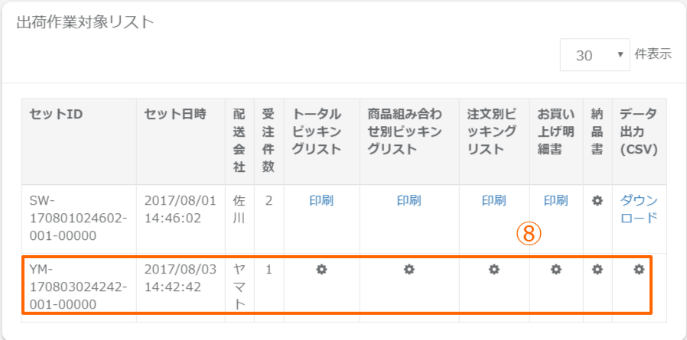Click the 2017/08/03 14:42:42 date cell
This screenshot has width=687, height=340.
(x=180, y=278)
